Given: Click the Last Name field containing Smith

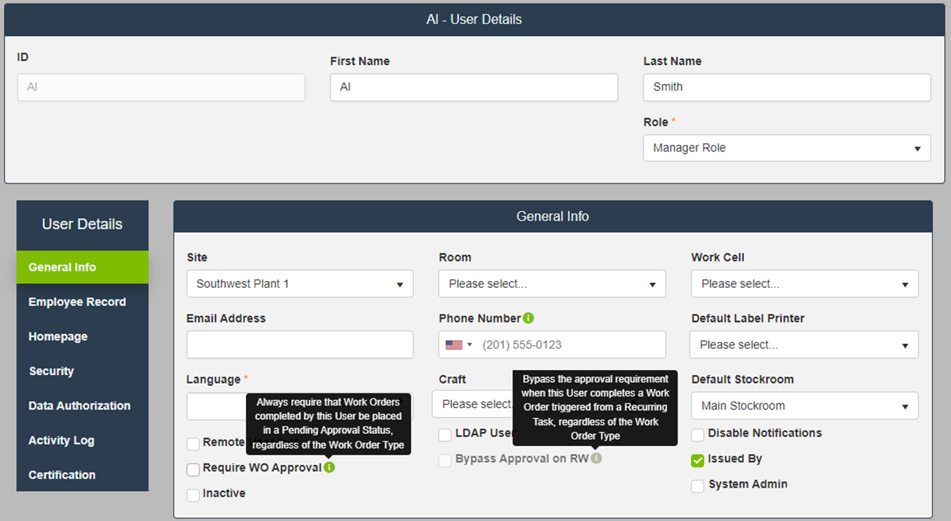Looking at the screenshot, I should coord(786,87).
